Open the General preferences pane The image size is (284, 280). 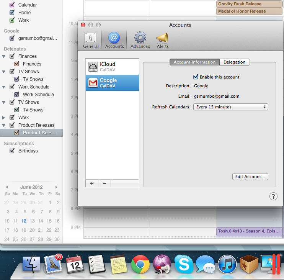coord(91,40)
